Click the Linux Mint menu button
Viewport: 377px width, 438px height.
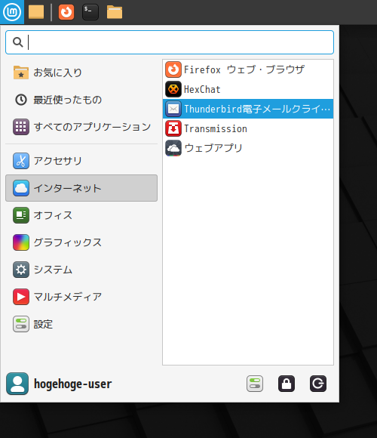click(12, 12)
